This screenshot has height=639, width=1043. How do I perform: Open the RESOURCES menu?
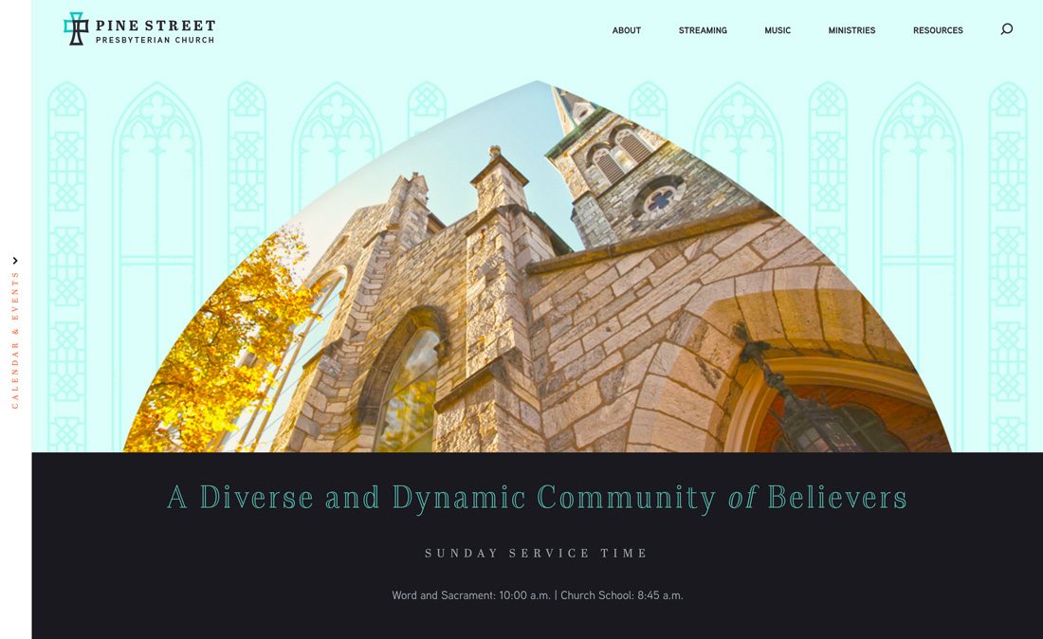tap(938, 29)
